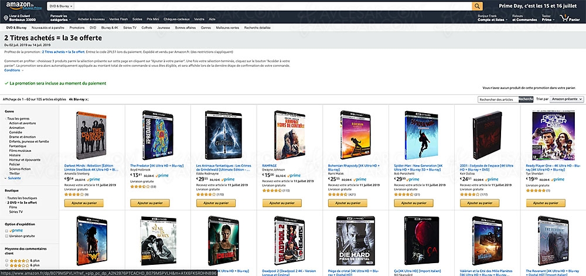
Task: Open Compte et listes dropdown
Action: click(x=492, y=18)
